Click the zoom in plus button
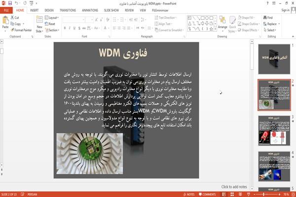This screenshot has height=197, width=296. tap(279, 195)
